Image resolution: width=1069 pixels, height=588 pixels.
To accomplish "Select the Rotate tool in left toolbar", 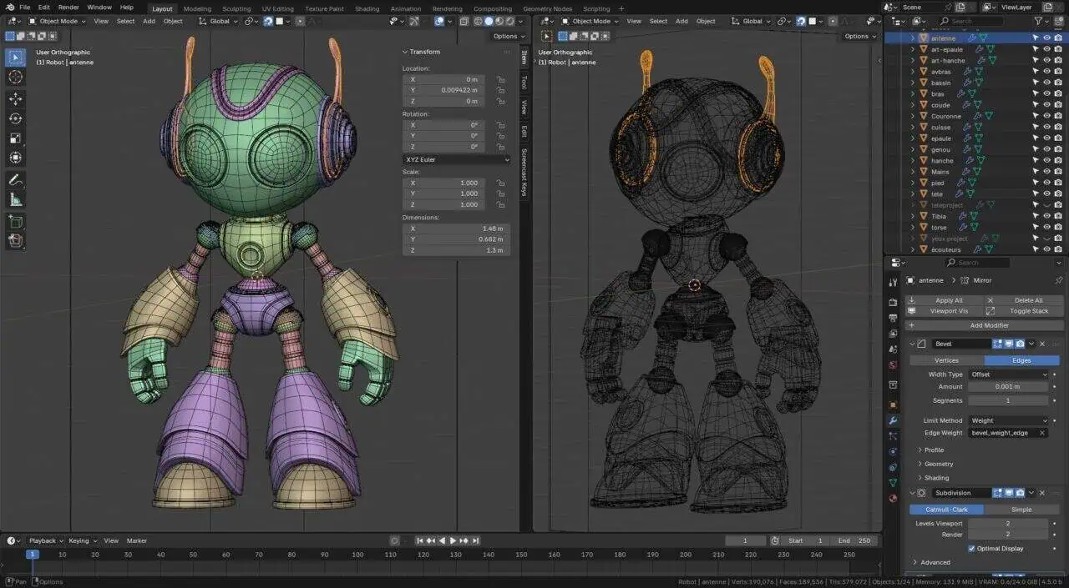I will [x=16, y=118].
